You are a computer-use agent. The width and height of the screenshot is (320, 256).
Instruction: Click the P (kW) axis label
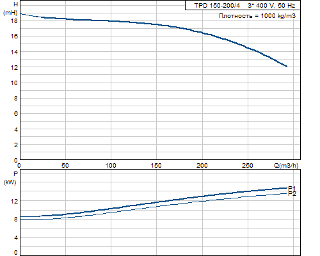[10, 178]
